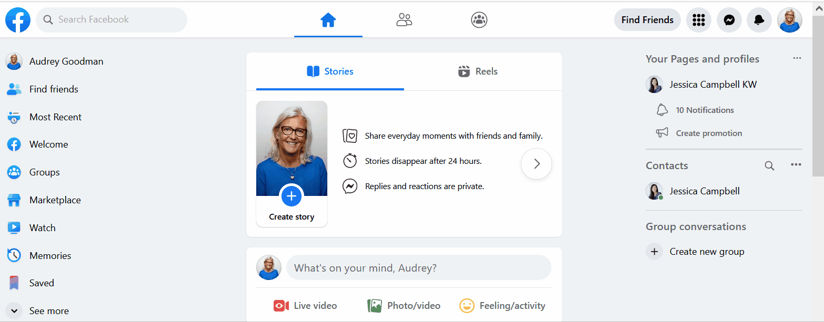Open the Friends icon in top navigation

(x=404, y=20)
